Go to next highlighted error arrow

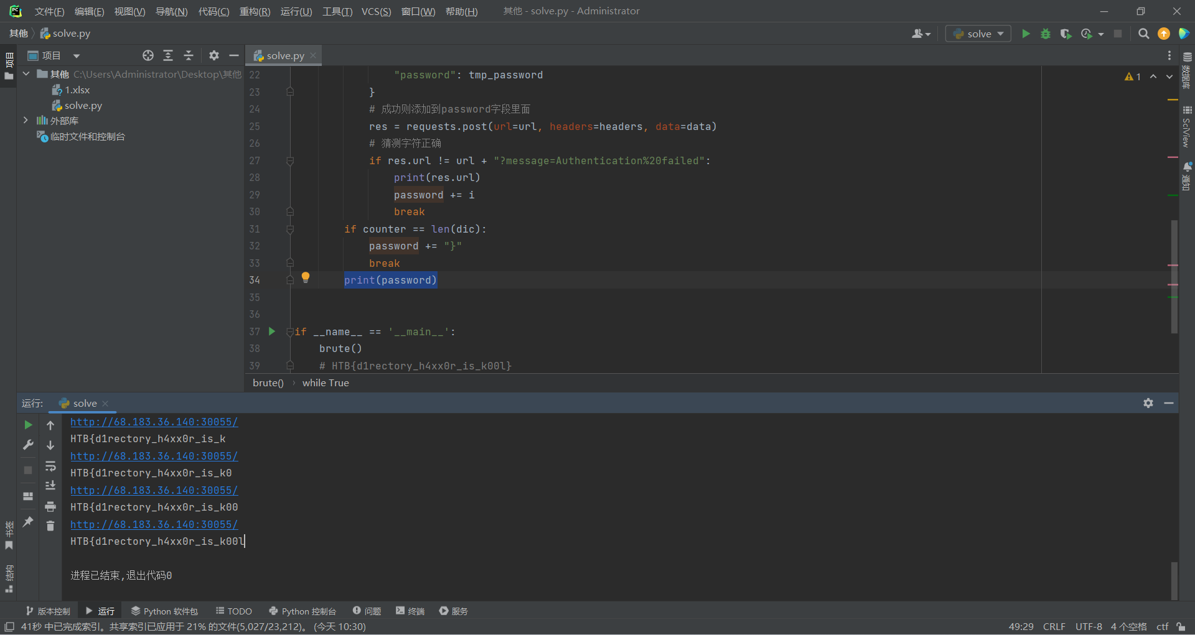pos(1169,76)
